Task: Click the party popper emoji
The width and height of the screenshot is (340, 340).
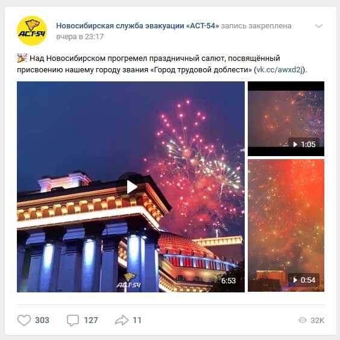Action: (x=22, y=58)
